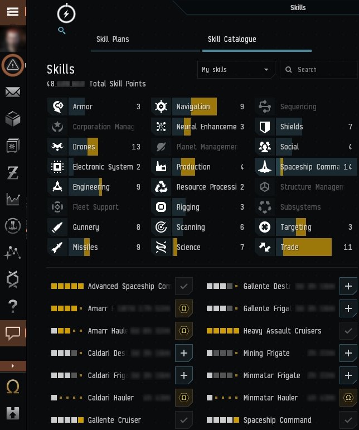Viewport: 359px width, 430px height.
Task: Add Mining Frigate to training queue
Action: 348,353
